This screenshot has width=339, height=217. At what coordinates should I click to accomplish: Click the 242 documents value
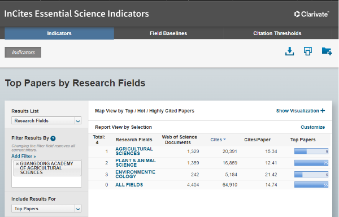195,175
